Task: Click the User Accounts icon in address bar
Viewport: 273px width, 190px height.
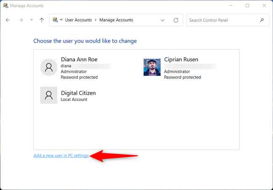Action: coord(55,20)
